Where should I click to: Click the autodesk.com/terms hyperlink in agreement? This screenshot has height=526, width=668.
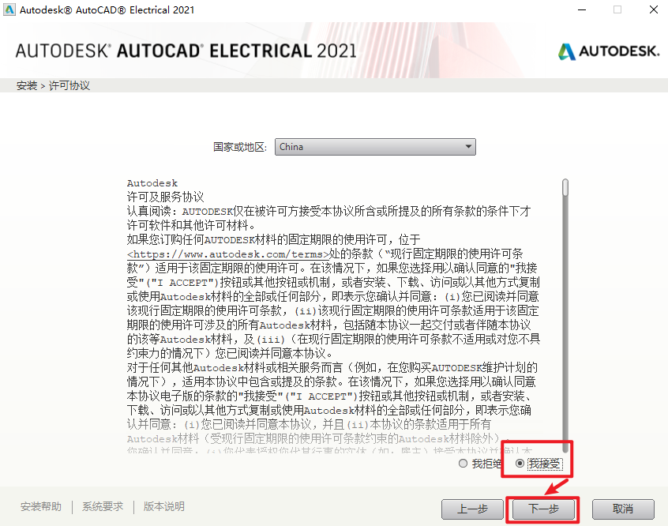228,254
